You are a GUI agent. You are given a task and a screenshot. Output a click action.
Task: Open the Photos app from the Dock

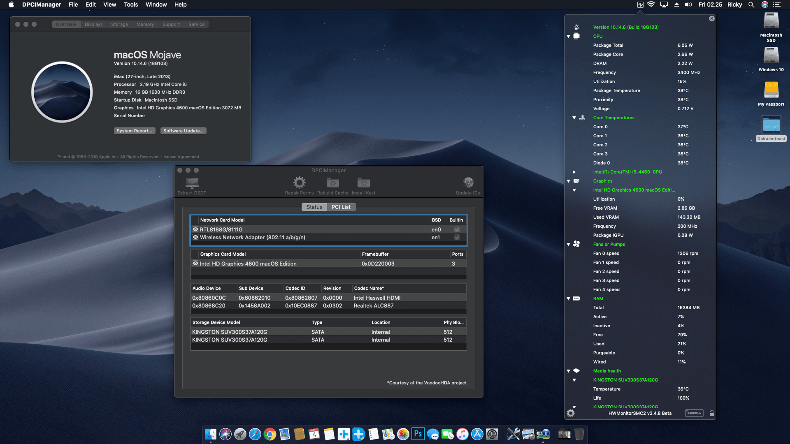coord(403,434)
